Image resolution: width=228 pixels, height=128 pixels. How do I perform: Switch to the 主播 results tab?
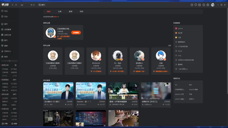(x=60, y=11)
